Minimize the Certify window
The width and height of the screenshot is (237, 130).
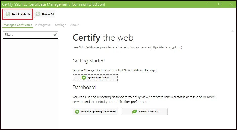tap(208, 4)
